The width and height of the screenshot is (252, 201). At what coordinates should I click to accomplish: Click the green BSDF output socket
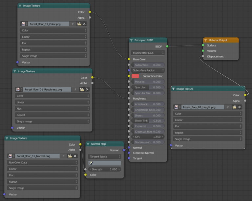coord(167,46)
